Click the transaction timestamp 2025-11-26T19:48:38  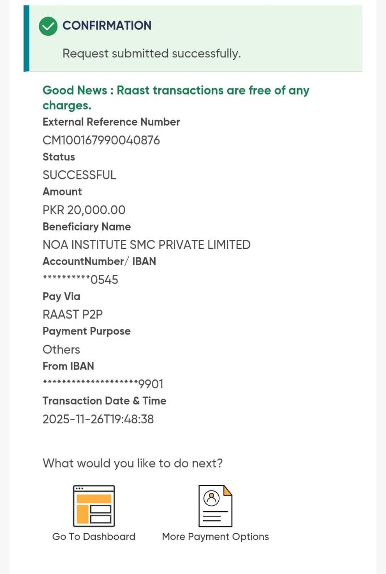point(98,419)
